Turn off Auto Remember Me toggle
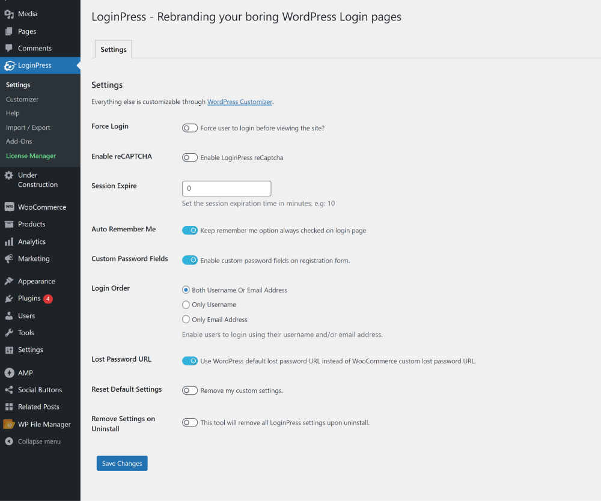Viewport: 601px width, 501px height. click(190, 230)
